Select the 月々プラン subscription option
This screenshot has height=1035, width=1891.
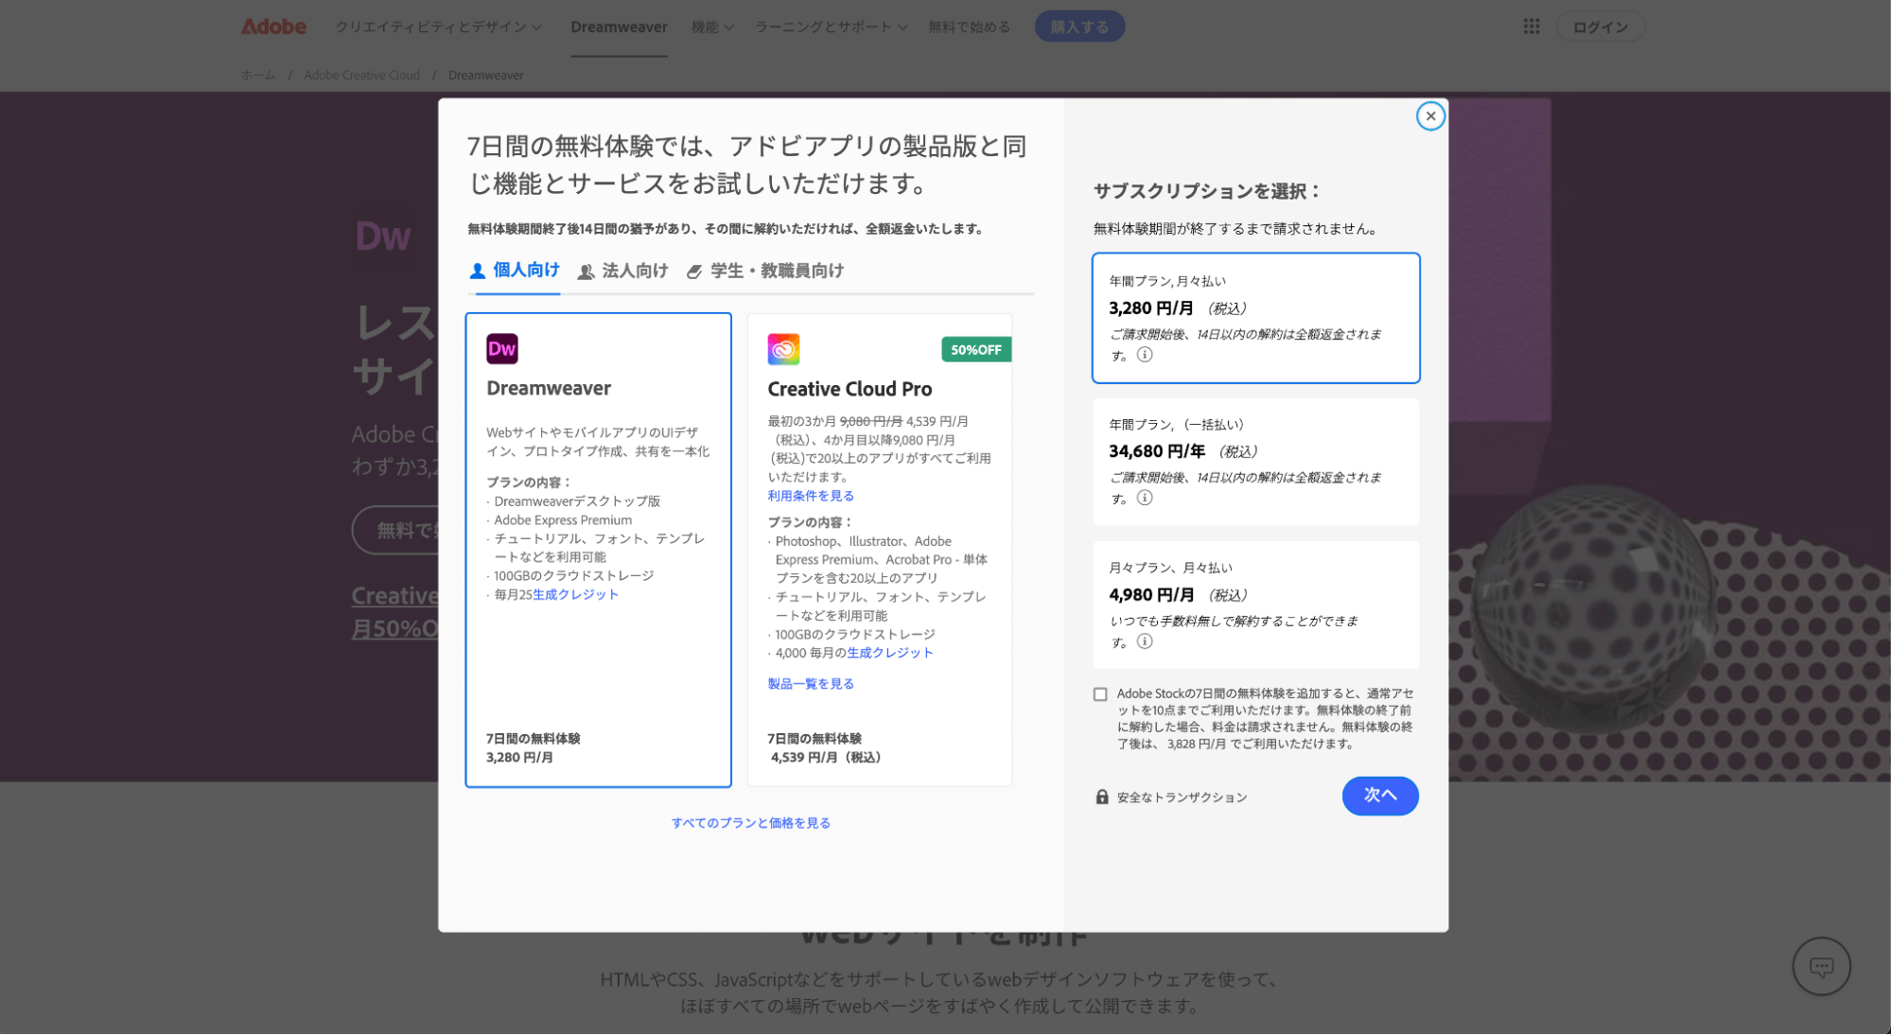pos(1255,605)
